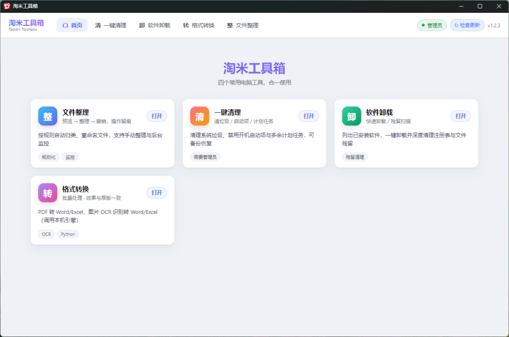Click the 管理员 status badge

[432, 25]
